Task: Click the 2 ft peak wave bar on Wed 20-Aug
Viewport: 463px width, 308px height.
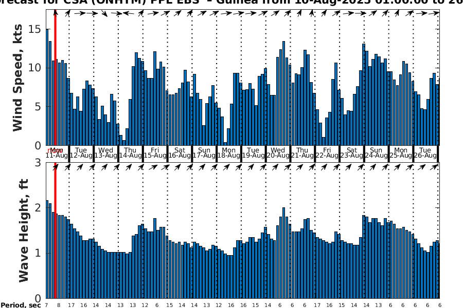Action: 284,253
